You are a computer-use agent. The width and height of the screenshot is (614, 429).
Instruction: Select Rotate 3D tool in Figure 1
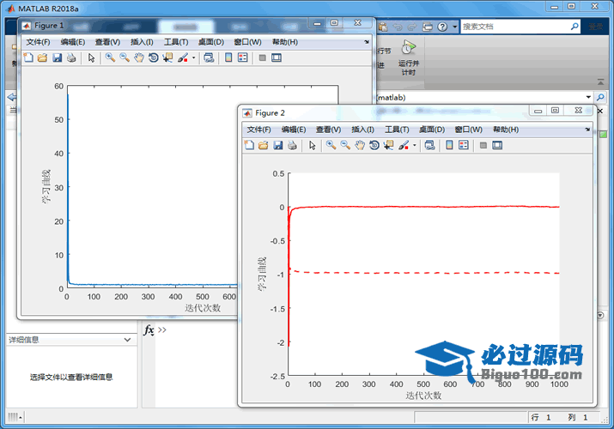(x=153, y=57)
